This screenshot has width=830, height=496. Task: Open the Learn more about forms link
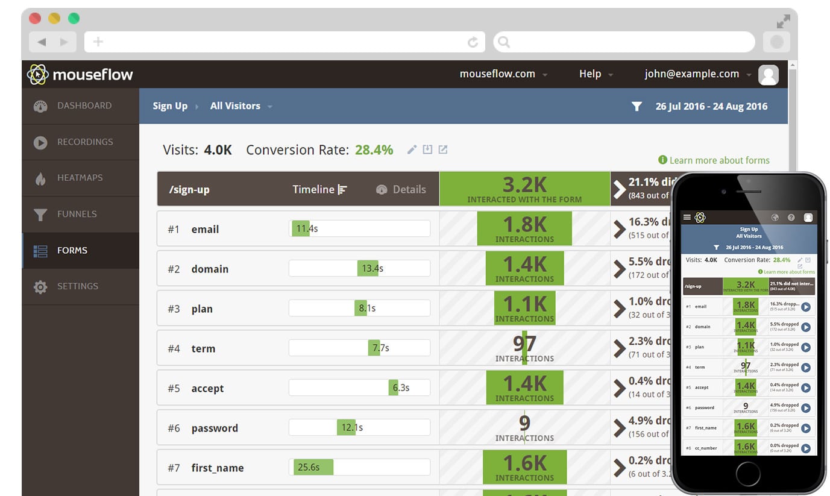tap(719, 160)
